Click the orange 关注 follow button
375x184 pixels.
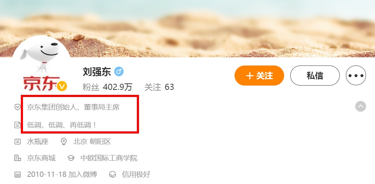point(259,76)
